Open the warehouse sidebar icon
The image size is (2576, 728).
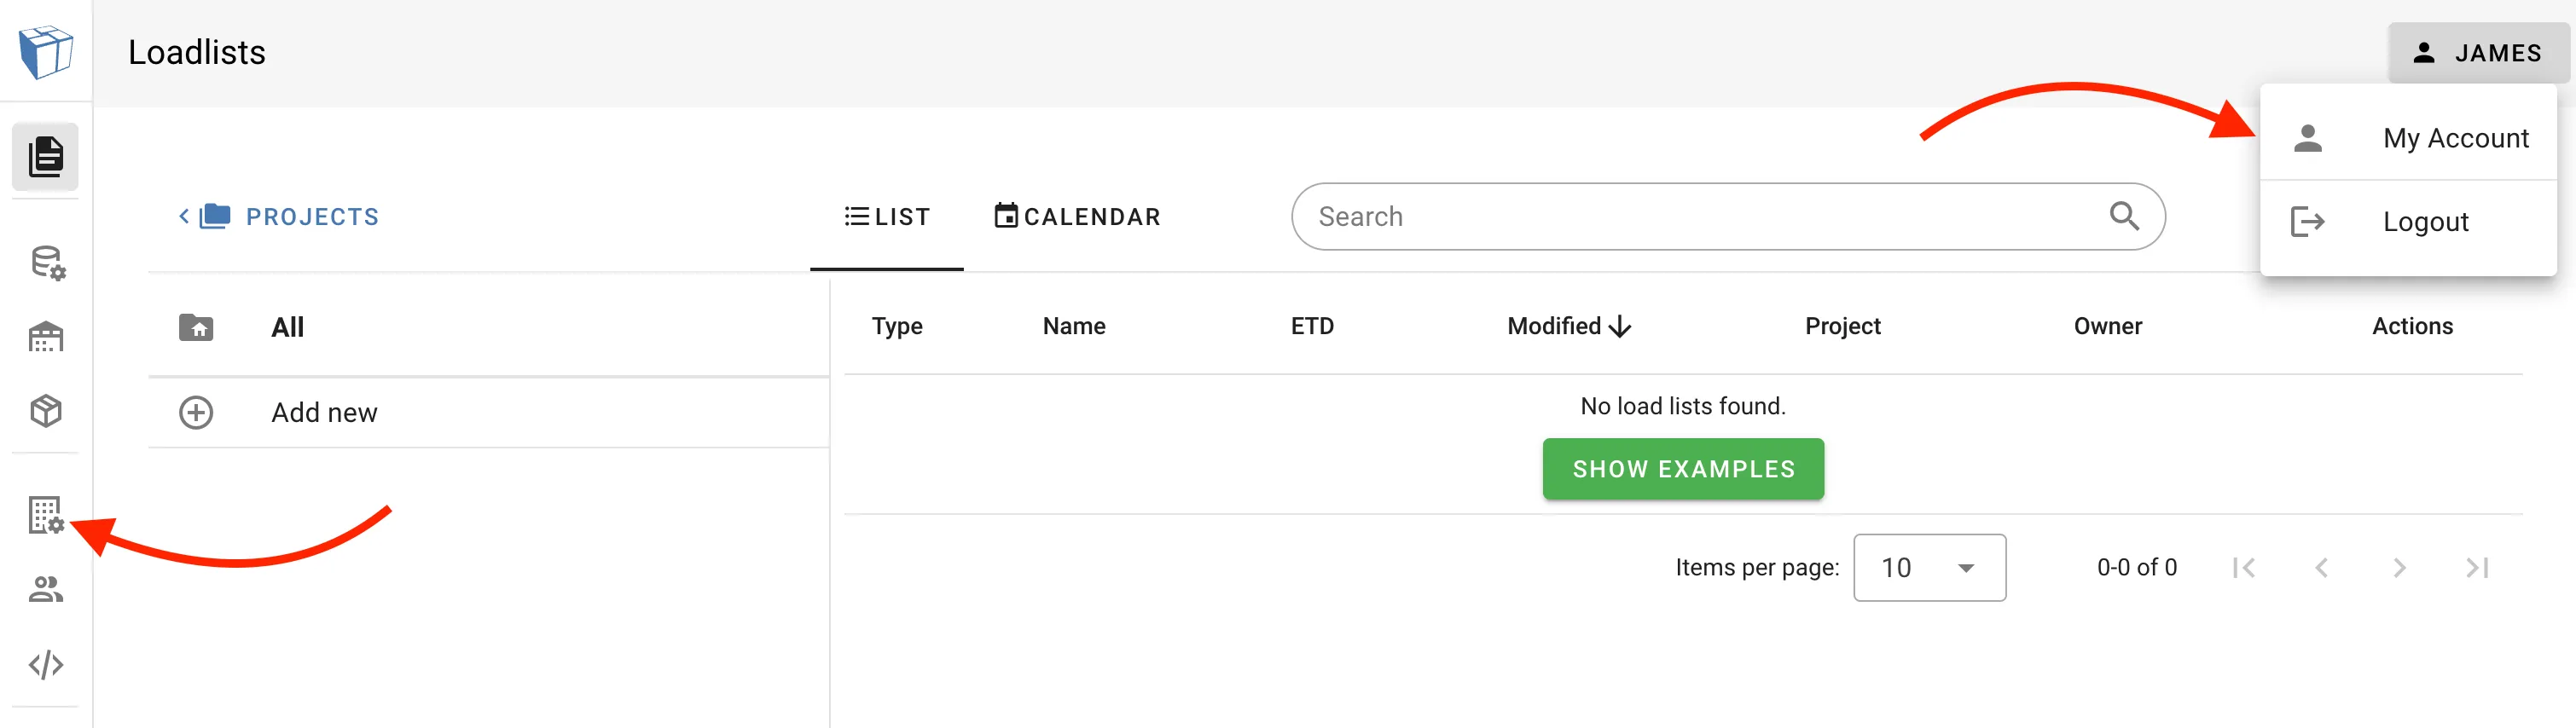(46, 337)
